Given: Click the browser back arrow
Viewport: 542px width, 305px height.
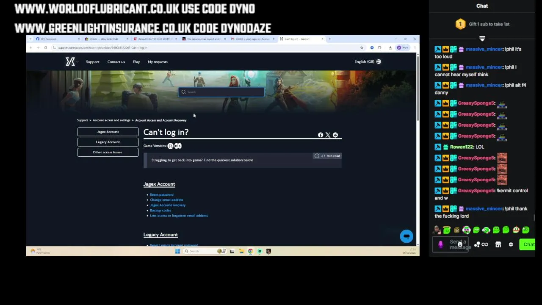Looking at the screenshot, I should pos(30,47).
